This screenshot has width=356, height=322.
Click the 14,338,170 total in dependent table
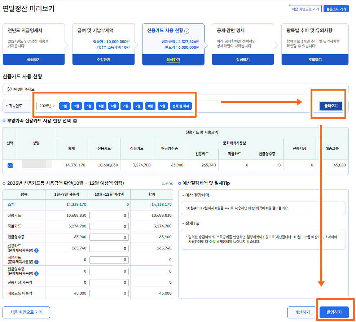pos(75,165)
